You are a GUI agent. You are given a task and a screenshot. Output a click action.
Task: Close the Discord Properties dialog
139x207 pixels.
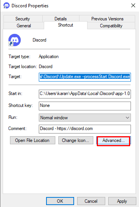tap(133, 5)
